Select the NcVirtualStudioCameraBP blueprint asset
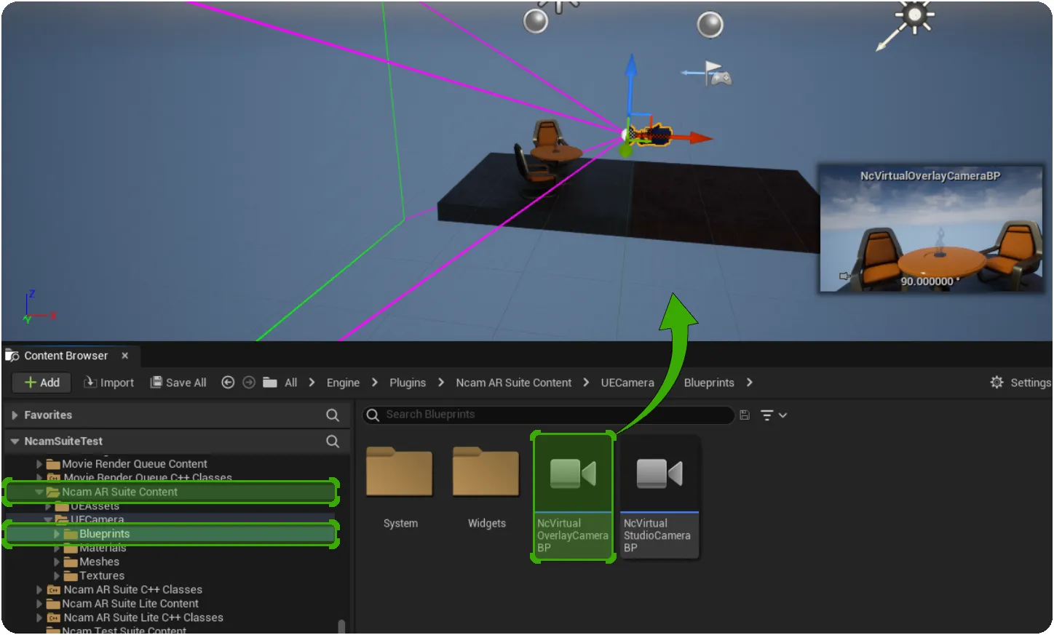Image resolution: width=1054 pixels, height=635 pixels. click(659, 497)
